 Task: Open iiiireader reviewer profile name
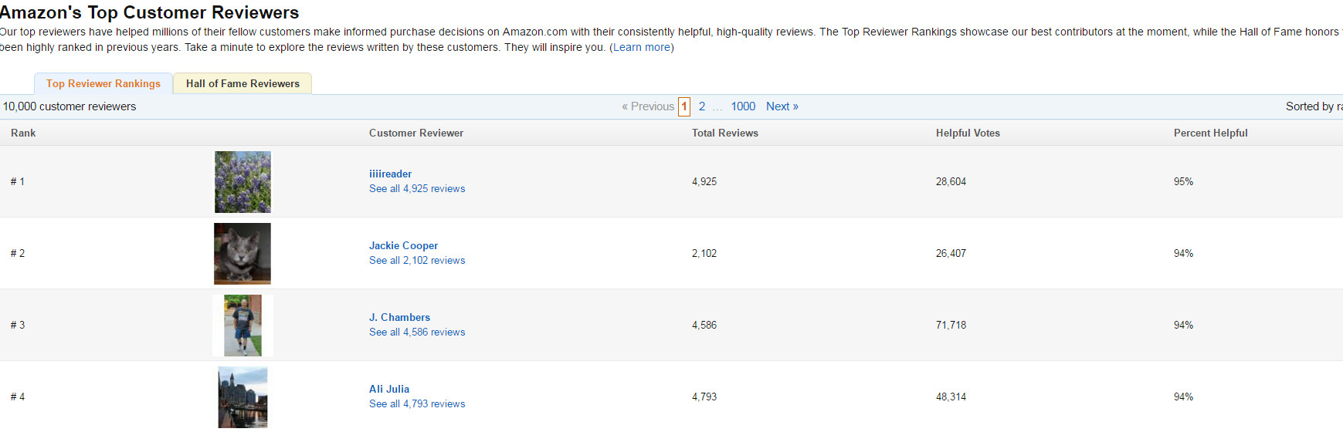click(390, 174)
